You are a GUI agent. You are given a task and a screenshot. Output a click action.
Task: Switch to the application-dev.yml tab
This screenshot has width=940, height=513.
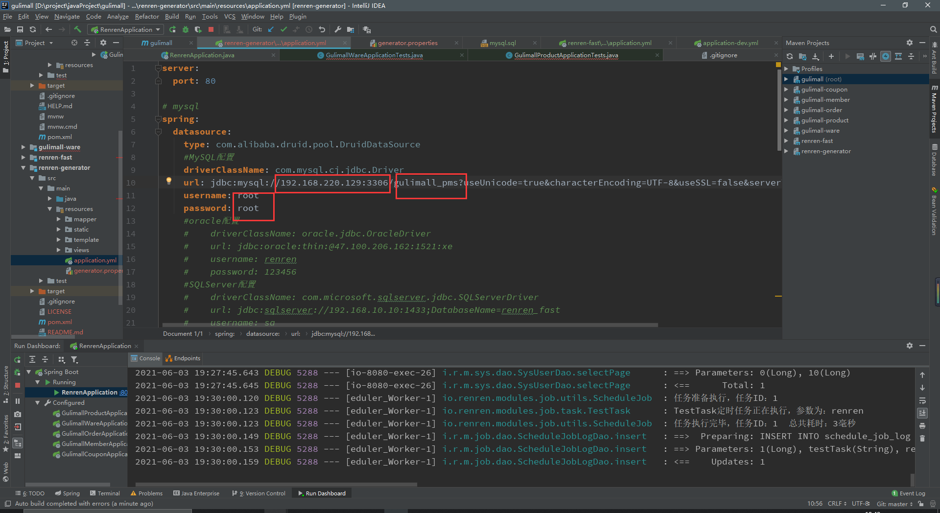[x=730, y=43]
